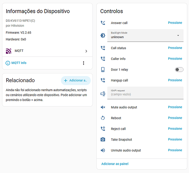Click the Unmute audio output entity label
The image size is (189, 173).
point(126,151)
